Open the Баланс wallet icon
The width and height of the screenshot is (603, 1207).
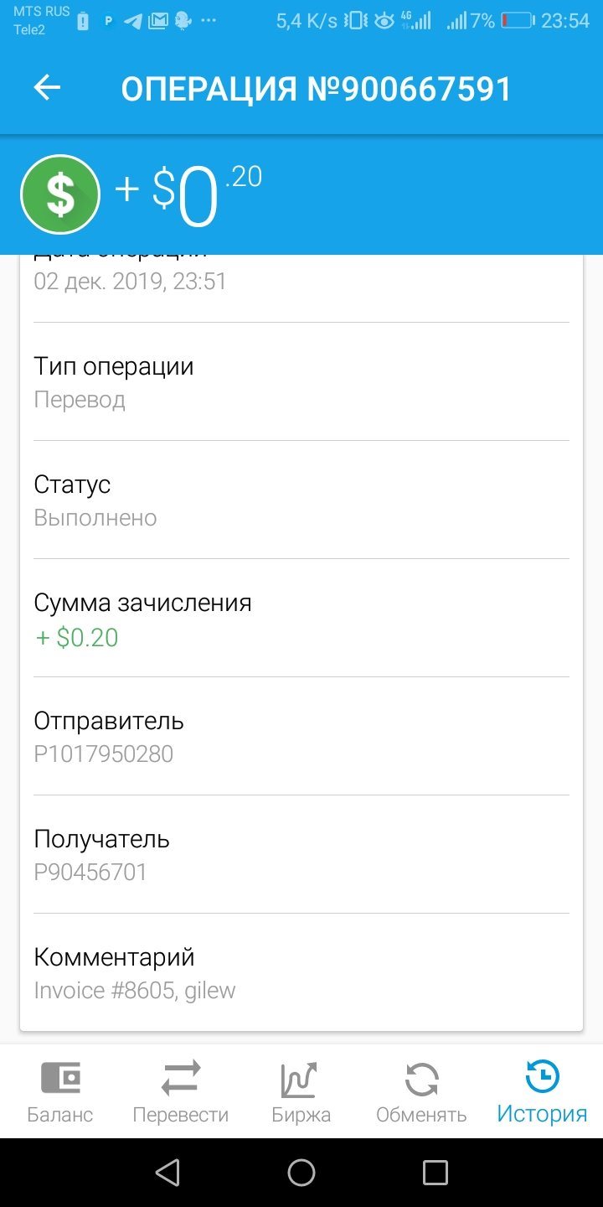[60, 1078]
